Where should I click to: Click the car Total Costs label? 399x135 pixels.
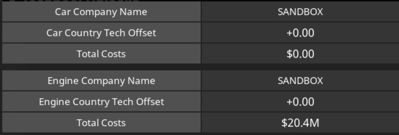point(101,54)
